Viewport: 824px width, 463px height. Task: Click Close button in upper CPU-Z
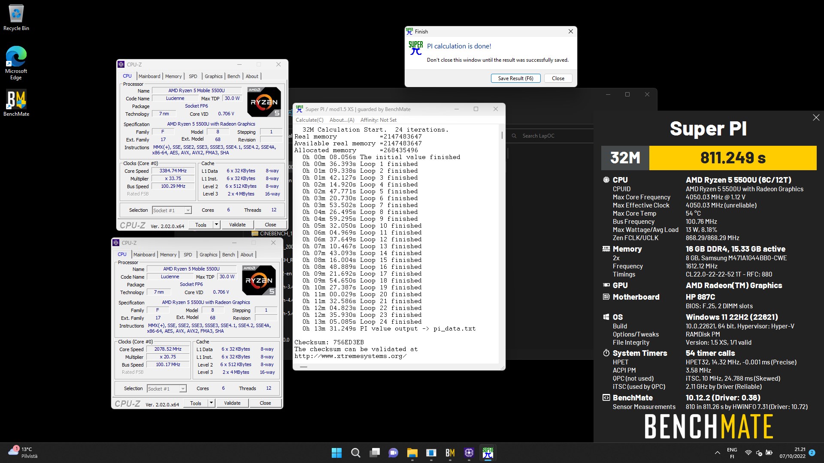(x=270, y=225)
